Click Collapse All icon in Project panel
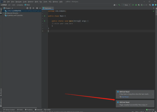157x112 pixels. pyautogui.click(x=33, y=8)
